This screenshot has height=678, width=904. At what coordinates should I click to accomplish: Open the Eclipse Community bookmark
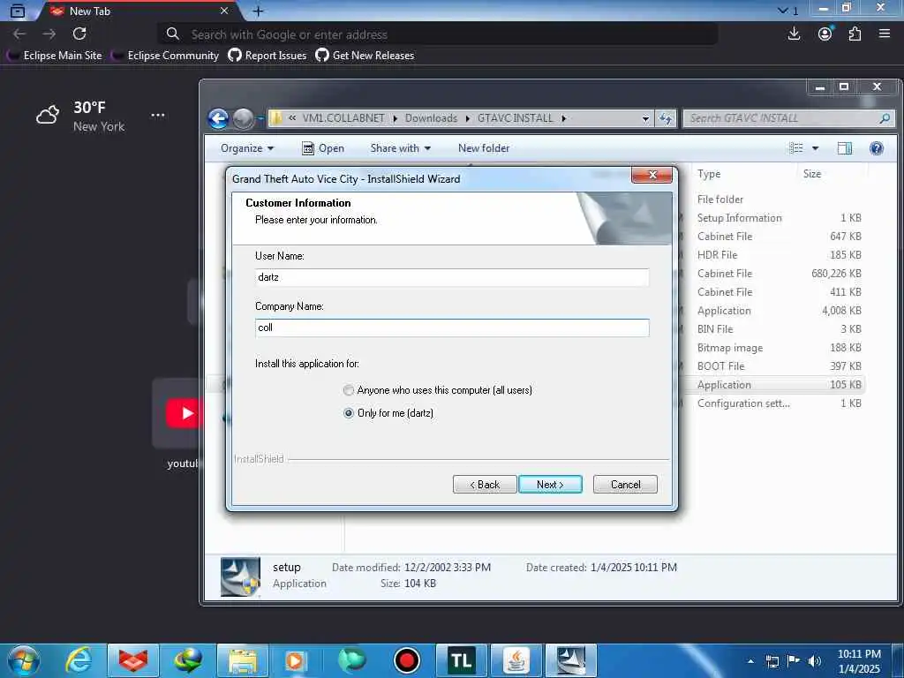(165, 56)
